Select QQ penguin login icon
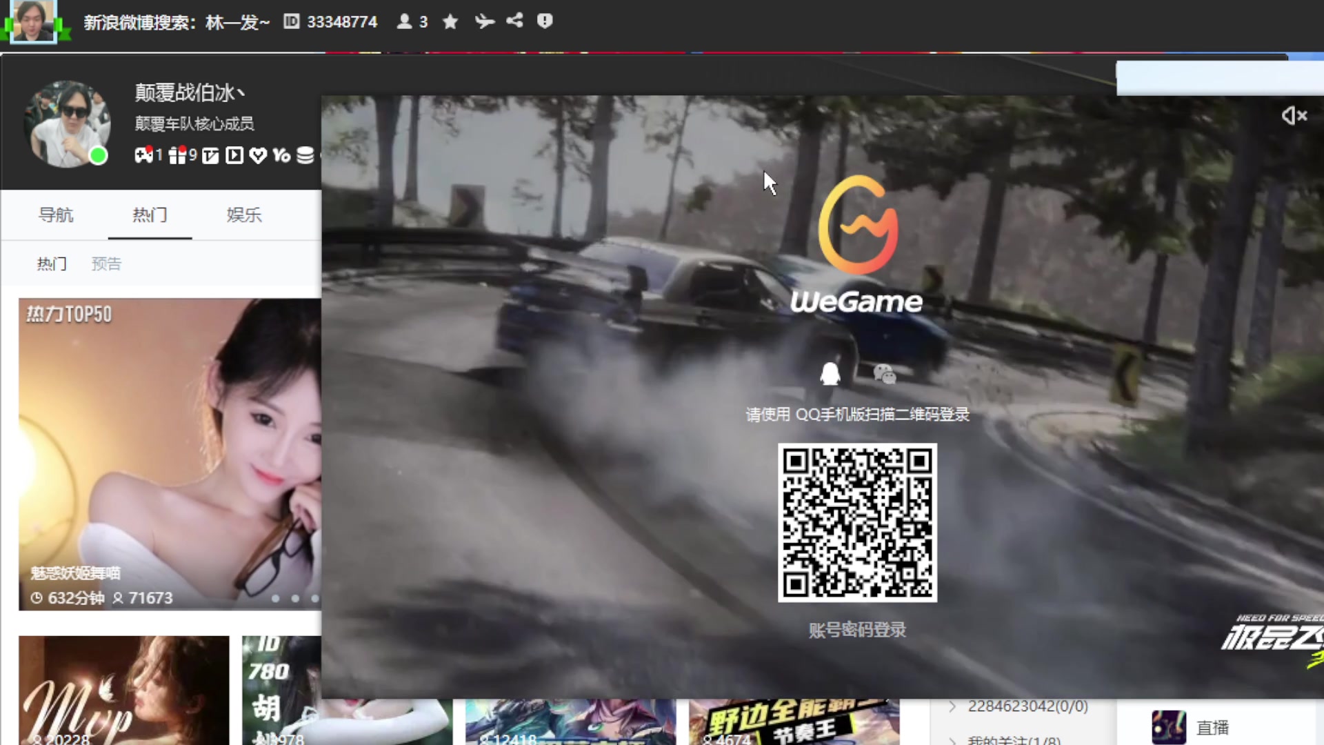 click(x=830, y=374)
